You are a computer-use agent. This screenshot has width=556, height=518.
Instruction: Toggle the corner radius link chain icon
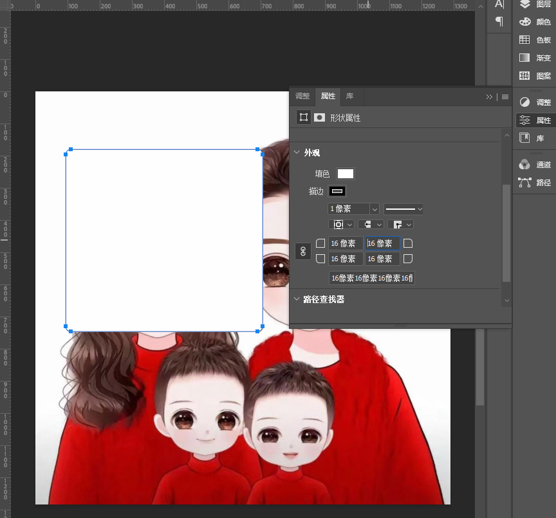(303, 252)
